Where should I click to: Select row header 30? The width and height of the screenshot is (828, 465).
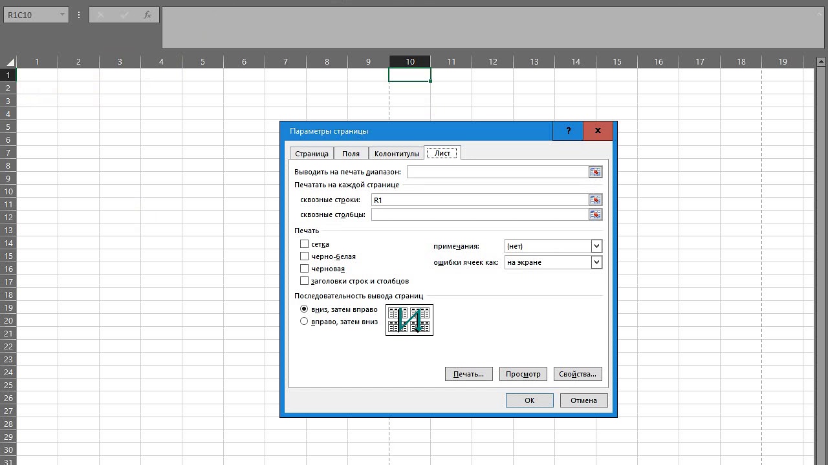(x=8, y=449)
